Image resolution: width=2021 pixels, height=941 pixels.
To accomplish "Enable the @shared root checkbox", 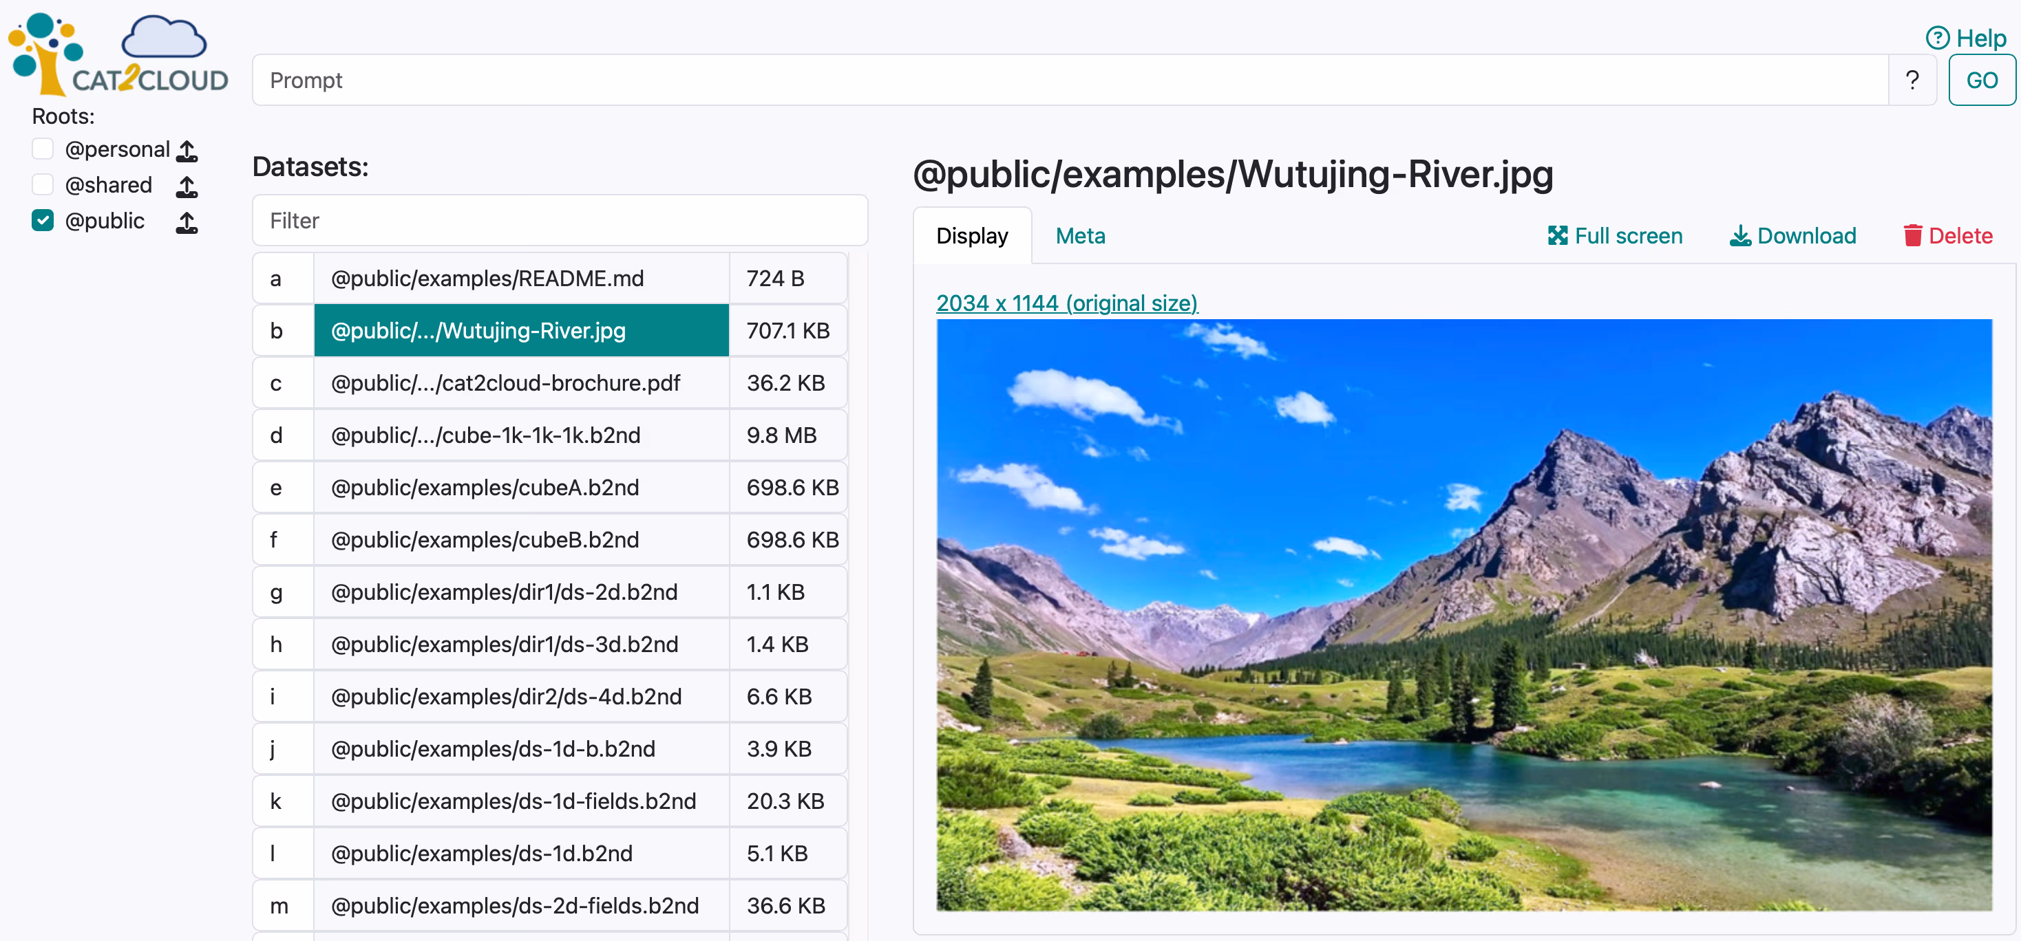I will click(41, 184).
